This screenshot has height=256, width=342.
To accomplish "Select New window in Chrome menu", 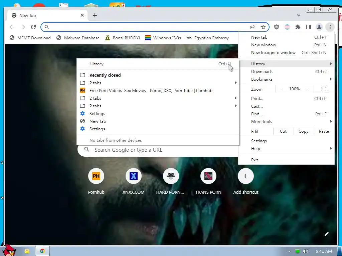I will 286,45.
